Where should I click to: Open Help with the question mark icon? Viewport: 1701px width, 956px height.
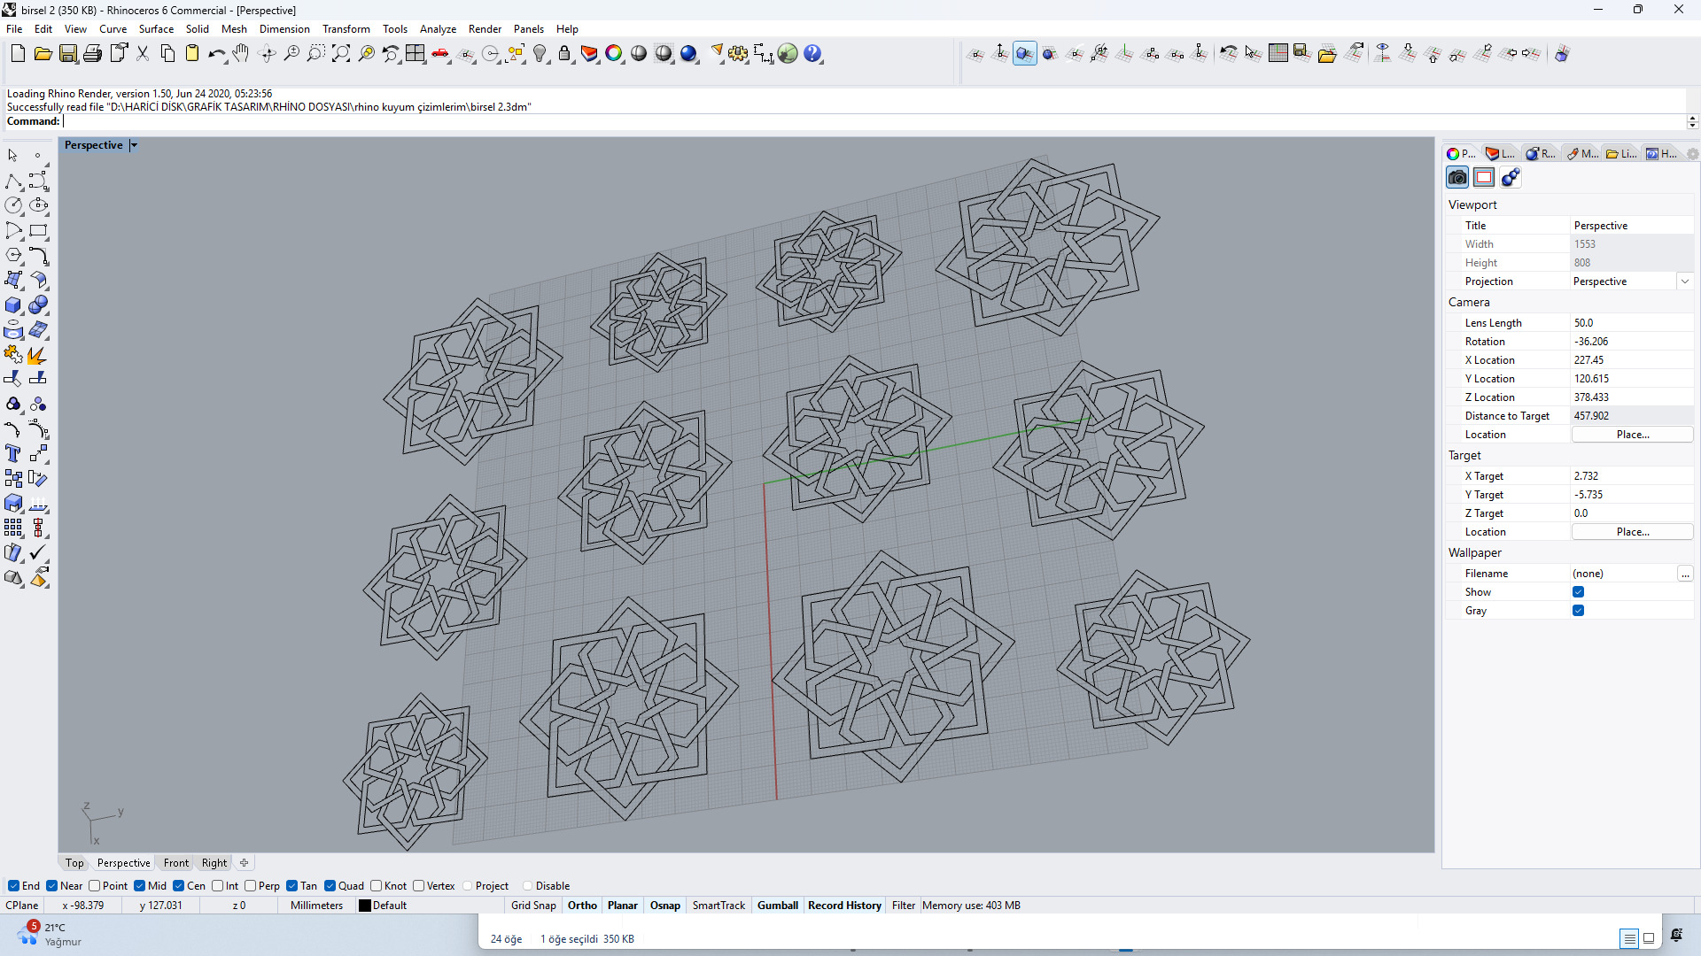point(812,54)
